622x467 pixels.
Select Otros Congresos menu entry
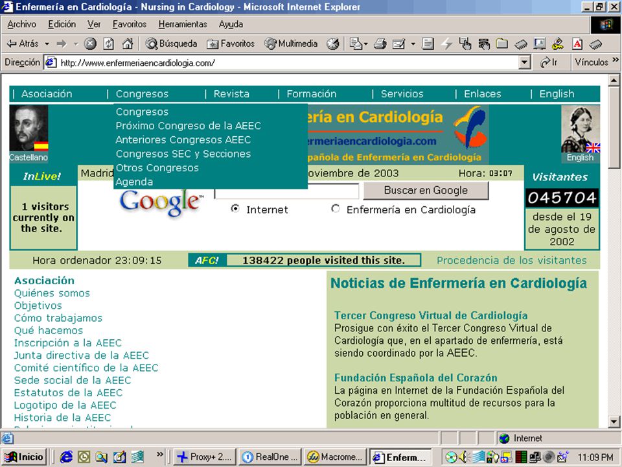(x=157, y=167)
